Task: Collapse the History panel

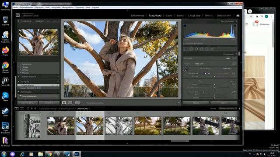Action: point(18,82)
